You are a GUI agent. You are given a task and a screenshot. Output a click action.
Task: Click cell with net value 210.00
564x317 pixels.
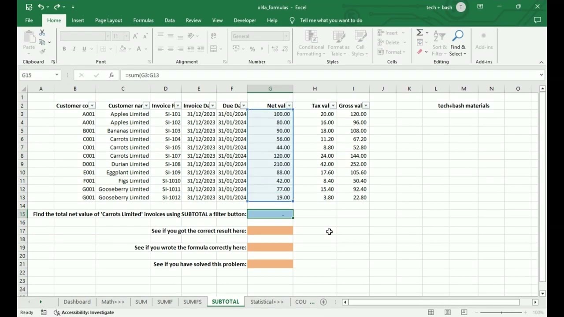point(270,164)
